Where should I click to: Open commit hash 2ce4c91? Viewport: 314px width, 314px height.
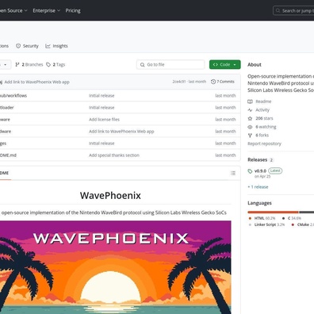(179, 82)
